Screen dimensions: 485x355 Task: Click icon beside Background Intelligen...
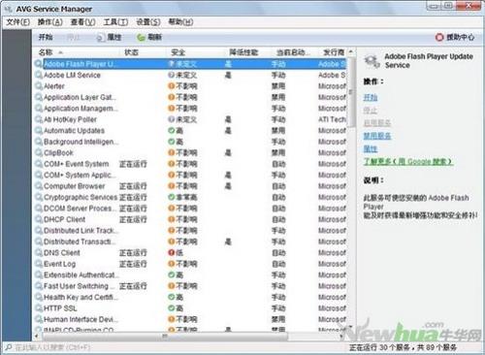(39, 142)
